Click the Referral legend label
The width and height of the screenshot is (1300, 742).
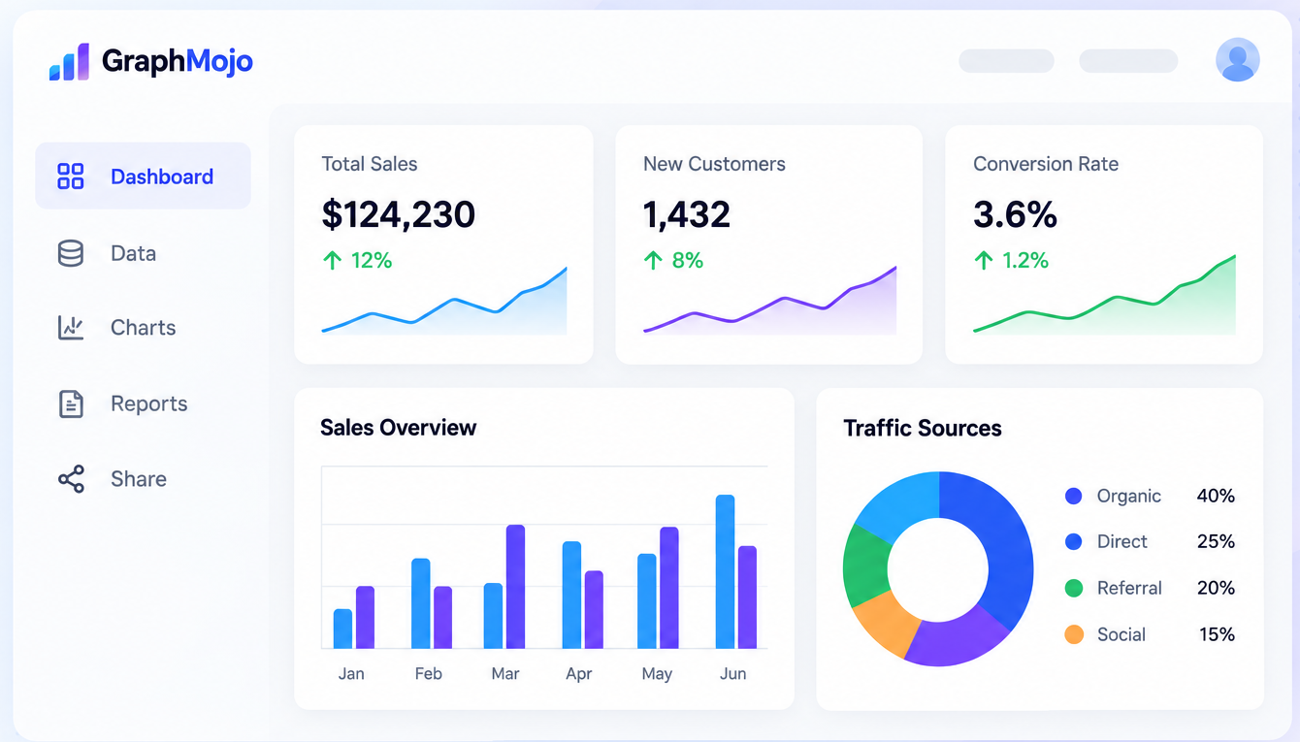click(x=1129, y=588)
